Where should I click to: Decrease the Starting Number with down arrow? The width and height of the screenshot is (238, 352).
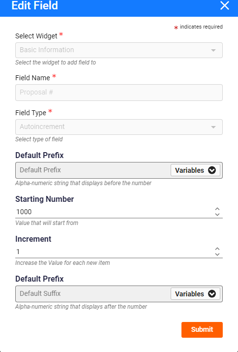point(217,214)
